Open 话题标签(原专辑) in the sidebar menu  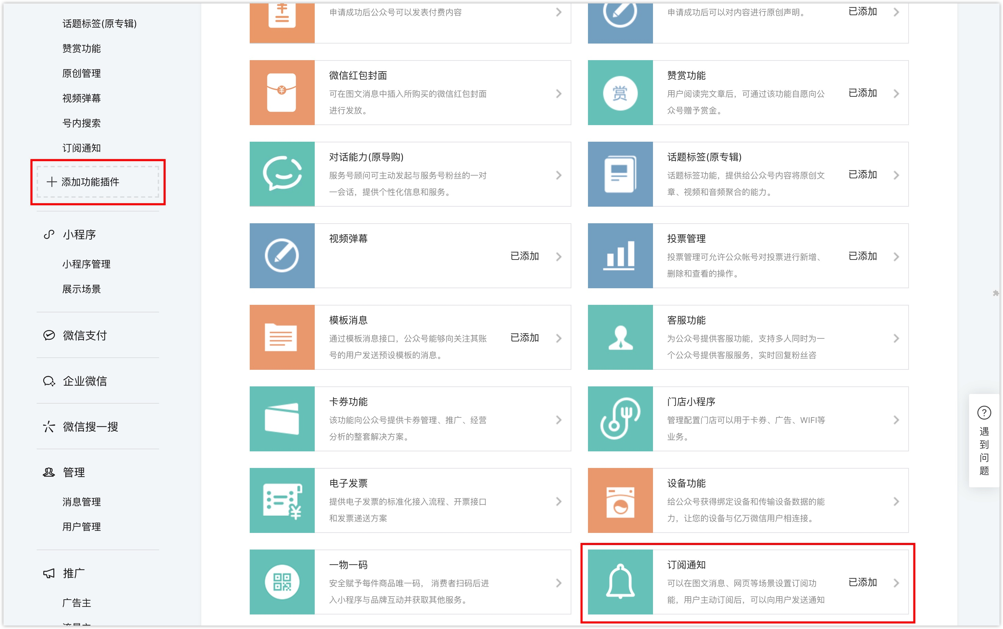pos(100,24)
